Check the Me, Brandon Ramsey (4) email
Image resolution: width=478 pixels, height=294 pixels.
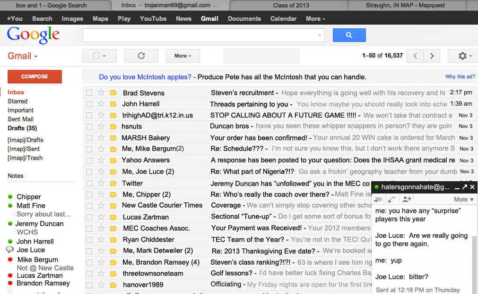coord(89,262)
